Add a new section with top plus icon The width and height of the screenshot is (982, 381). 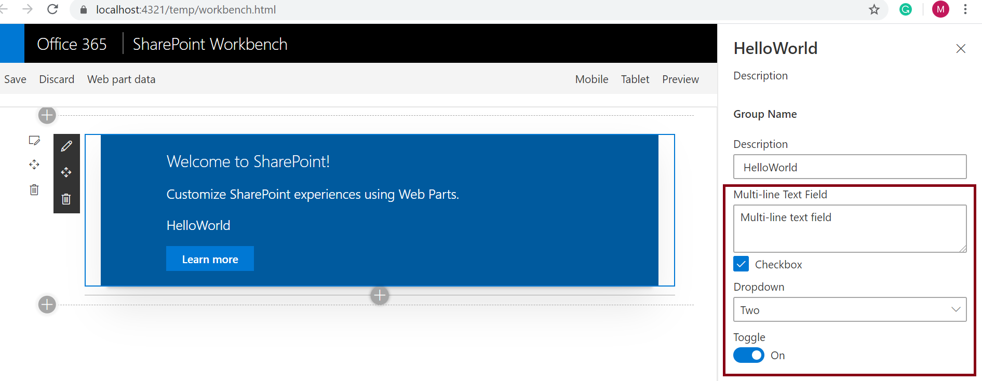coord(47,115)
